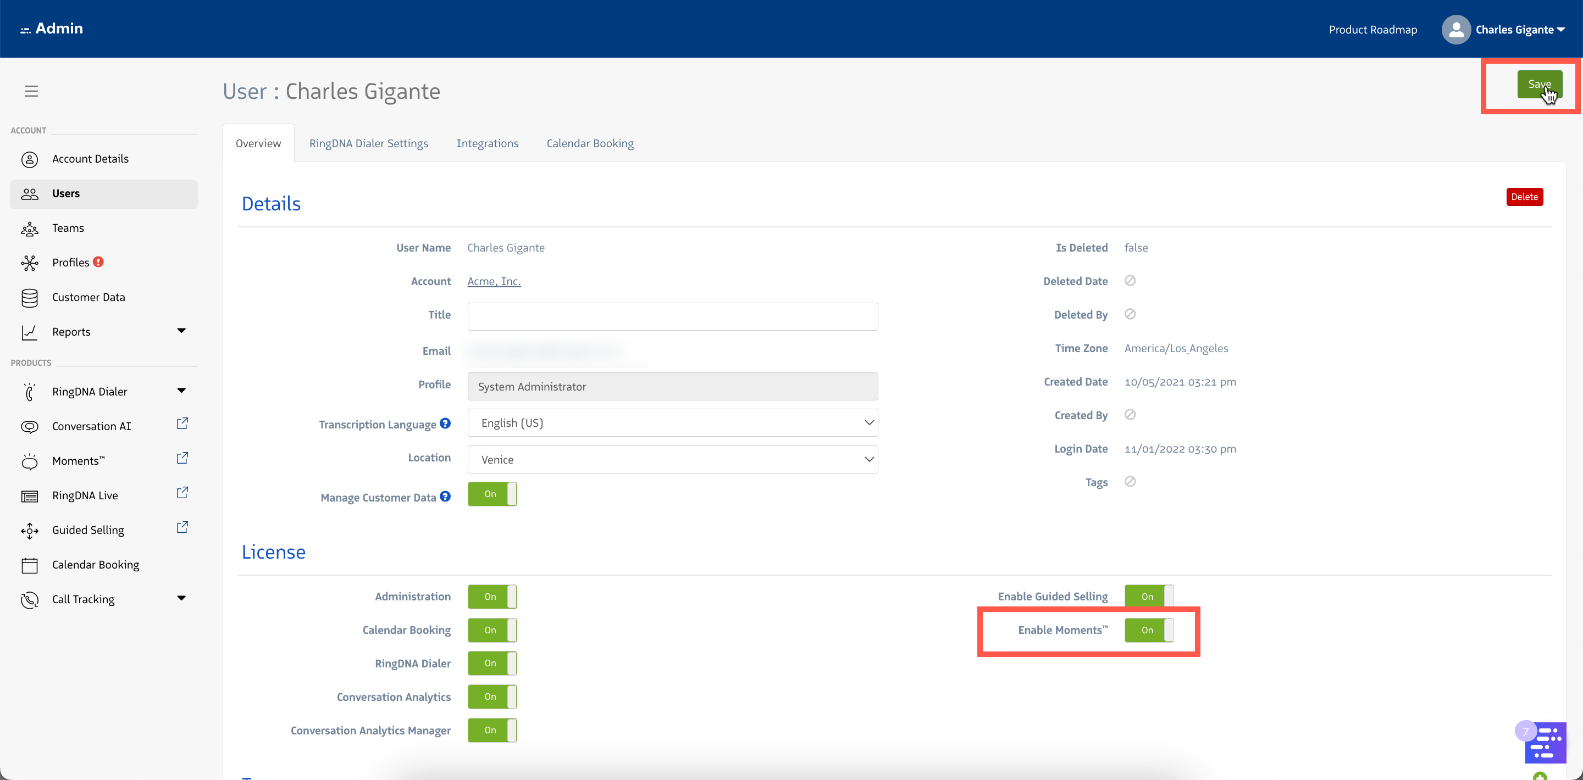
Task: Click the Guided Selling arrows icon
Action: 30,531
